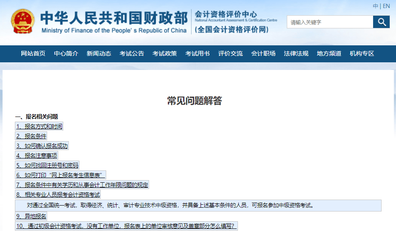Image resolution: width=396 pixels, height=231 pixels.
Task: Collapse question 8 相关专业人员报考会计资格考试
Action: tap(58, 195)
